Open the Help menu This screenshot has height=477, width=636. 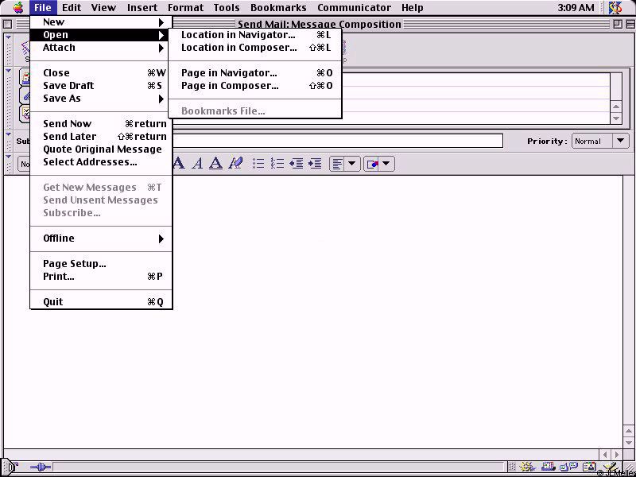(x=413, y=8)
